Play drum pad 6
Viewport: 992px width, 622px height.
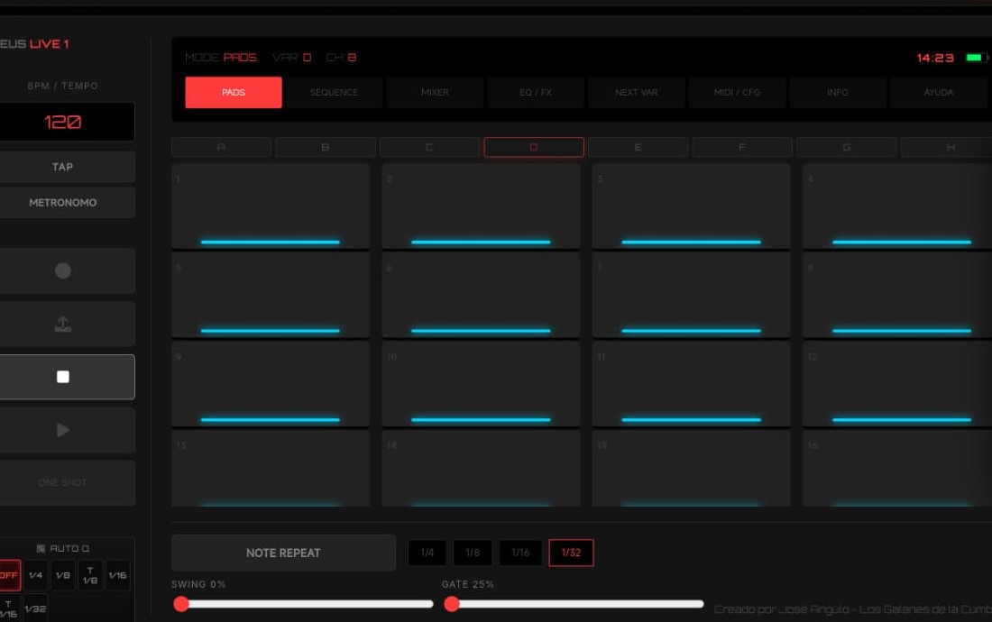(481, 295)
